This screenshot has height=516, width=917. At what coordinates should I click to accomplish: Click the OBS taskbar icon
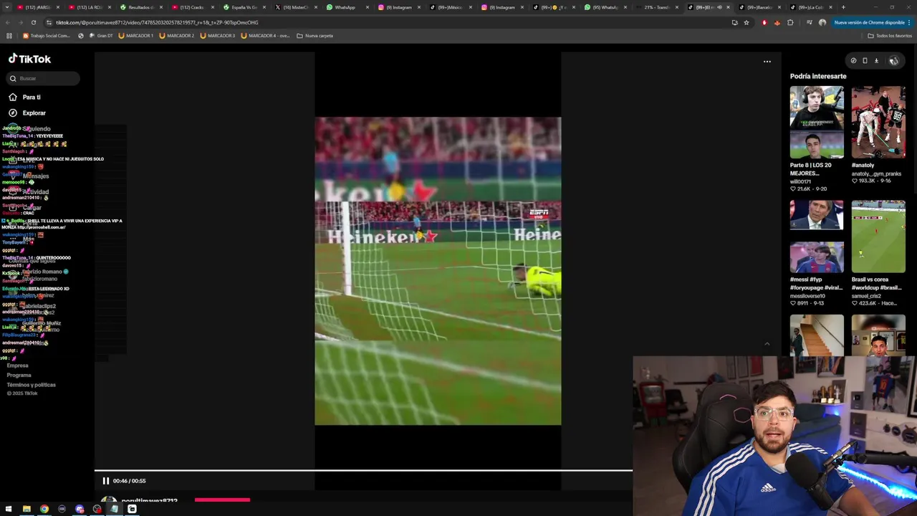pos(97,509)
